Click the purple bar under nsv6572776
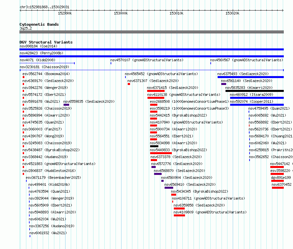The width and height of the screenshot is (293, 249). 154,167
